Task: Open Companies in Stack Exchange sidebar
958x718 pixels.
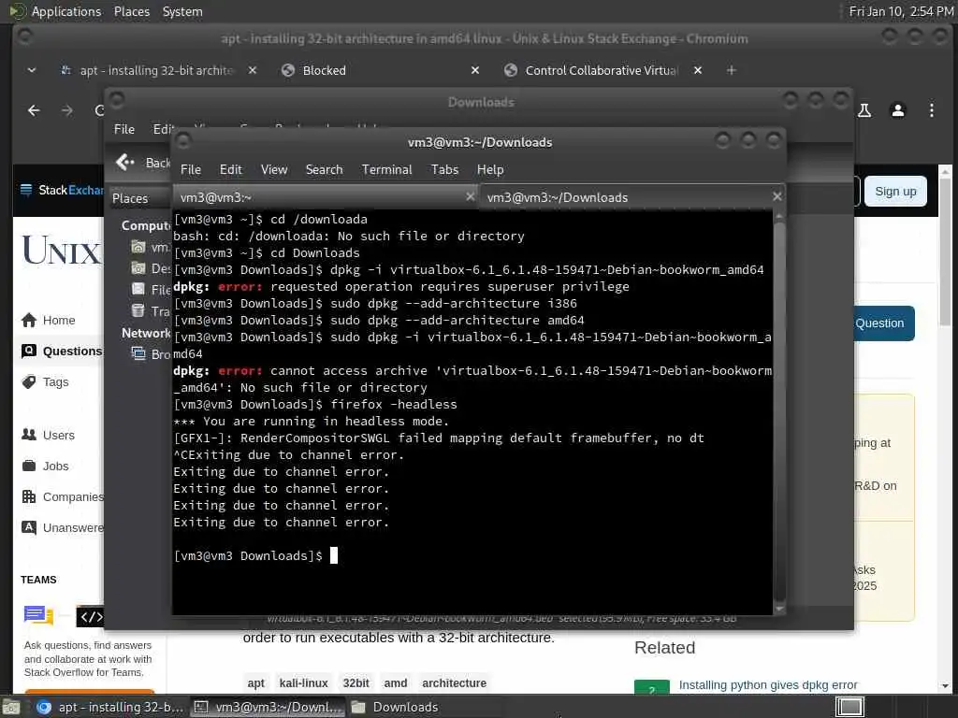Action: click(x=62, y=496)
